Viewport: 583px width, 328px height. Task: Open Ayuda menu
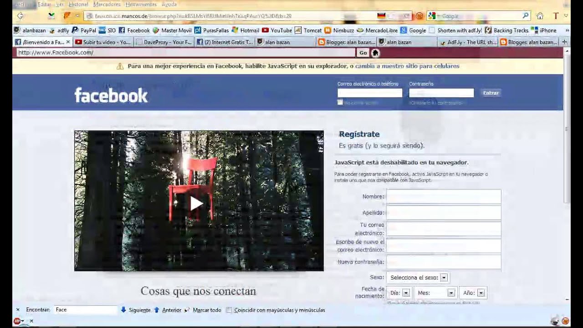[169, 4]
